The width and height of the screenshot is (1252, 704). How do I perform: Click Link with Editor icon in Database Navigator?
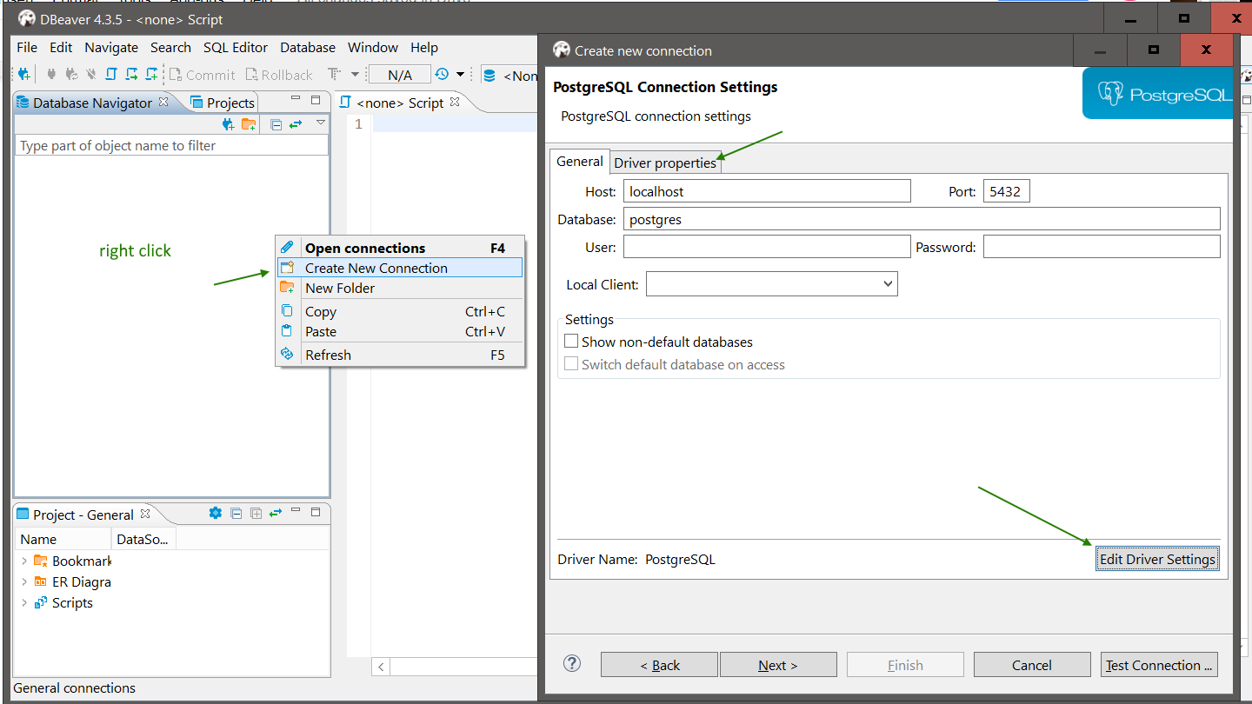[x=296, y=124]
